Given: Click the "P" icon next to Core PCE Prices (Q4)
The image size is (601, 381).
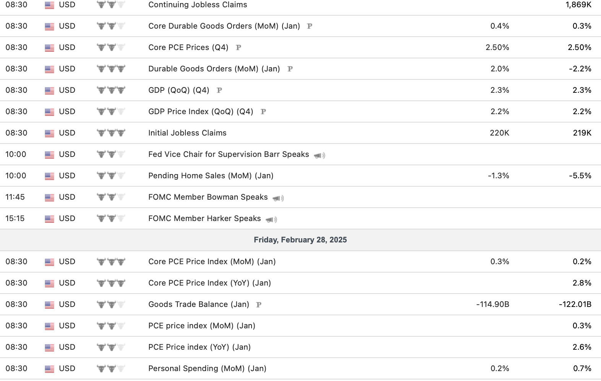Looking at the screenshot, I should pyautogui.click(x=239, y=48).
